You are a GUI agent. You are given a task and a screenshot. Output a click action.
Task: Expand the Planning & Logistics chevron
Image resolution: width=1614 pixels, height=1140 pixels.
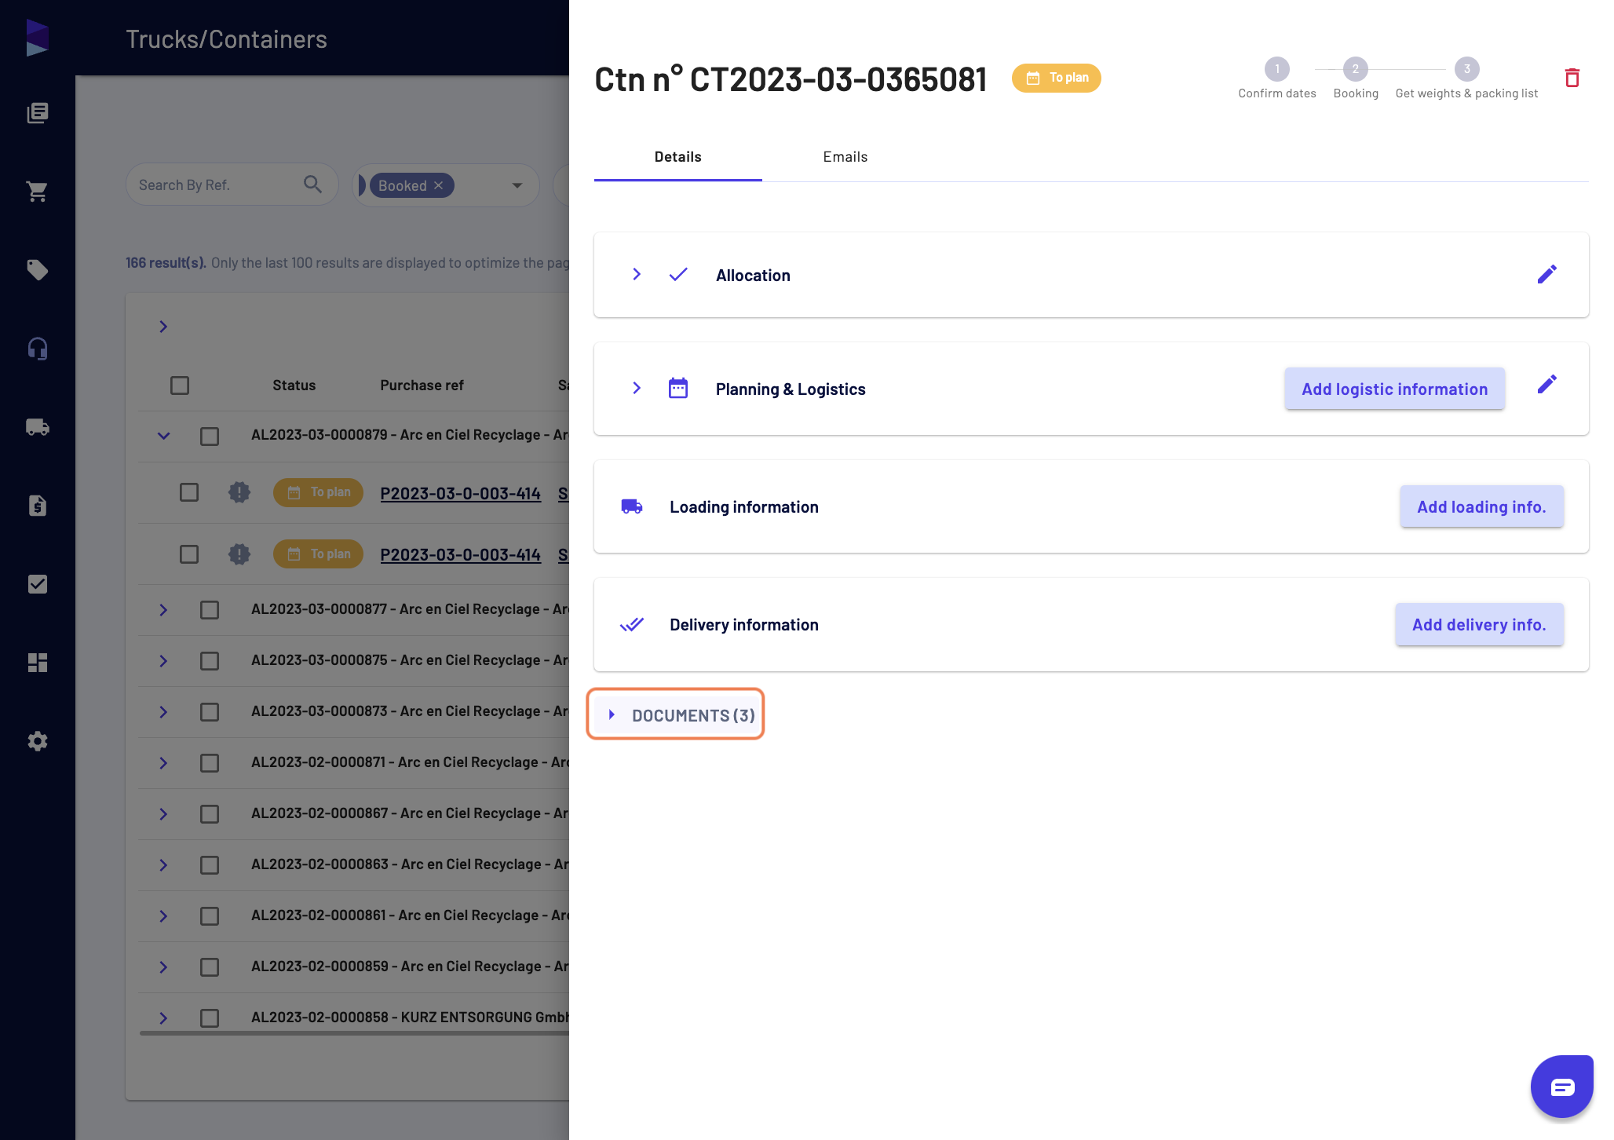pyautogui.click(x=637, y=388)
